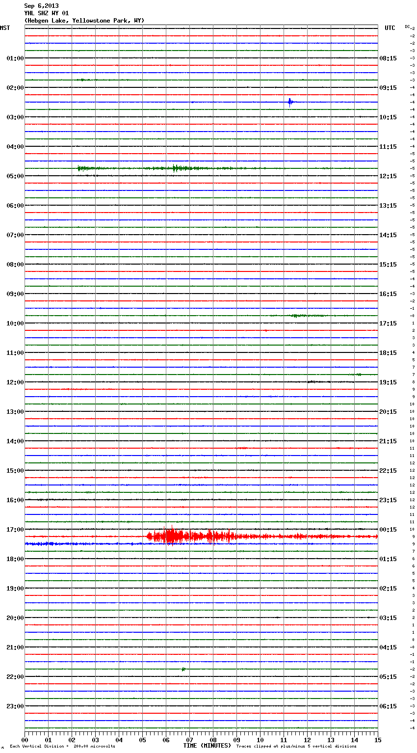Select the 10:00 MST time label
Viewport: 417px width, 753px height.
pos(15,323)
